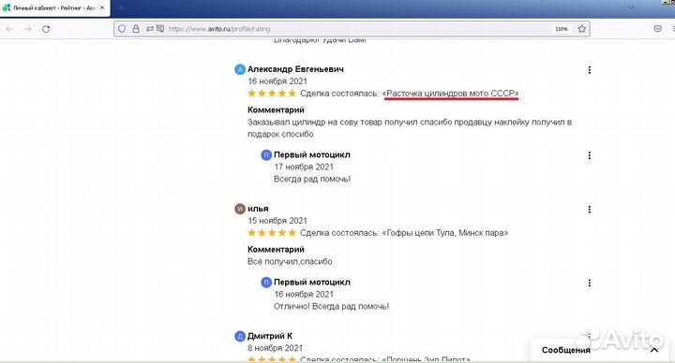Screen dimensions: 675x363
Task: Open reviewer name илья
Action: pyautogui.click(x=258, y=209)
